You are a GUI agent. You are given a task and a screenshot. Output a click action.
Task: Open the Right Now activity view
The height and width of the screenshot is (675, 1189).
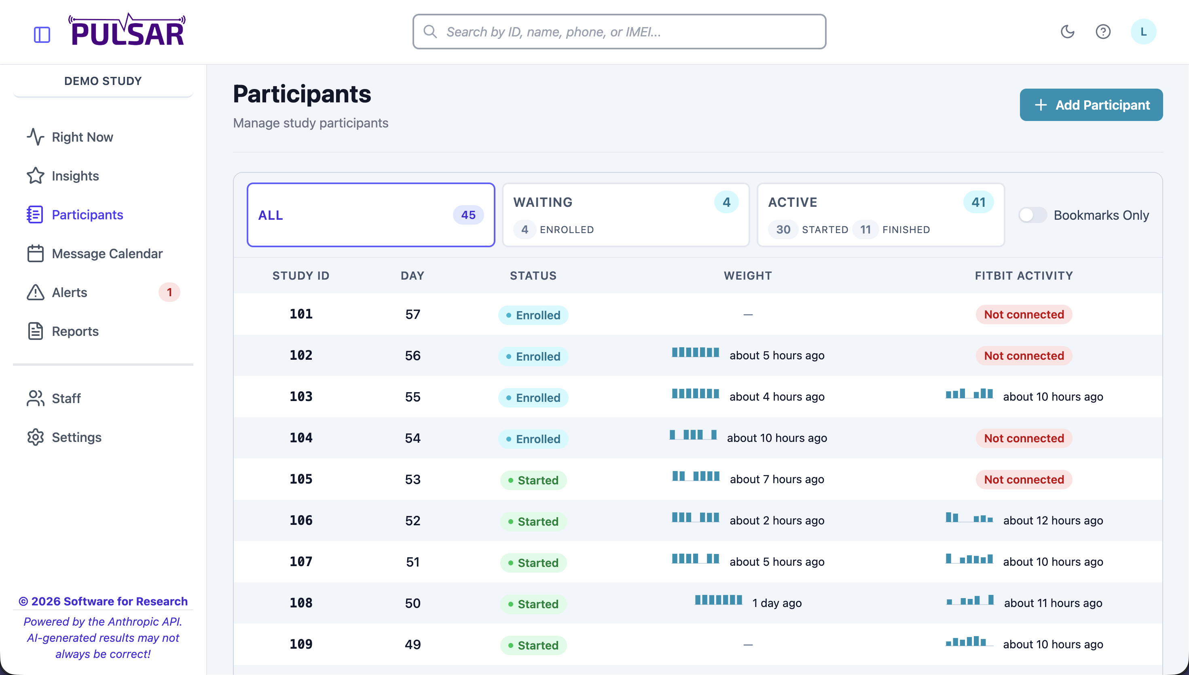pos(83,137)
